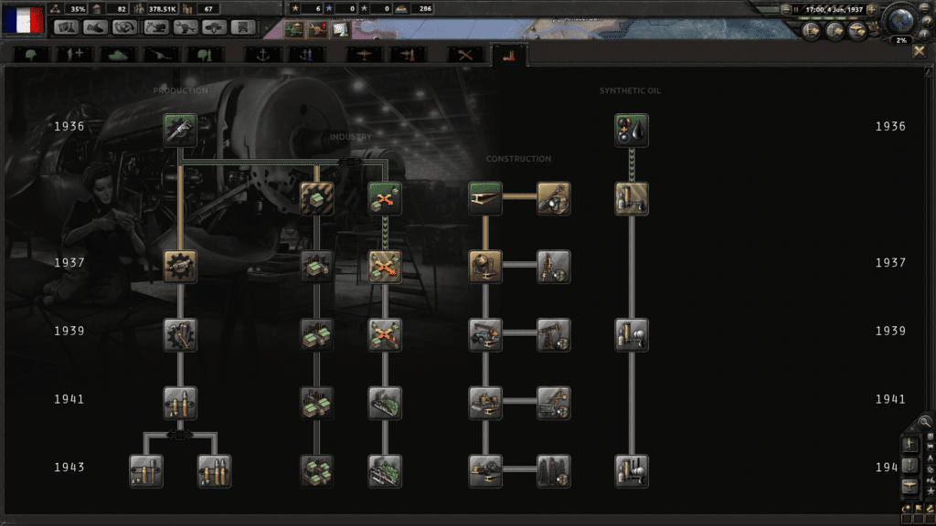Image resolution: width=936 pixels, height=526 pixels.
Task: Toggle the army units map filter
Action: 911,445
